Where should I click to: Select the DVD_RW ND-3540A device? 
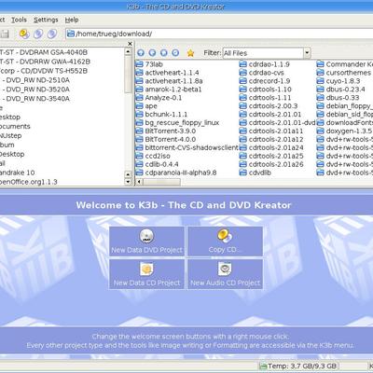pyautogui.click(x=37, y=99)
